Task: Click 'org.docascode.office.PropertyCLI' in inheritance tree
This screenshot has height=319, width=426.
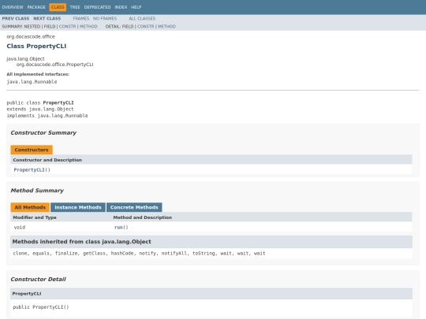Action: click(55, 65)
